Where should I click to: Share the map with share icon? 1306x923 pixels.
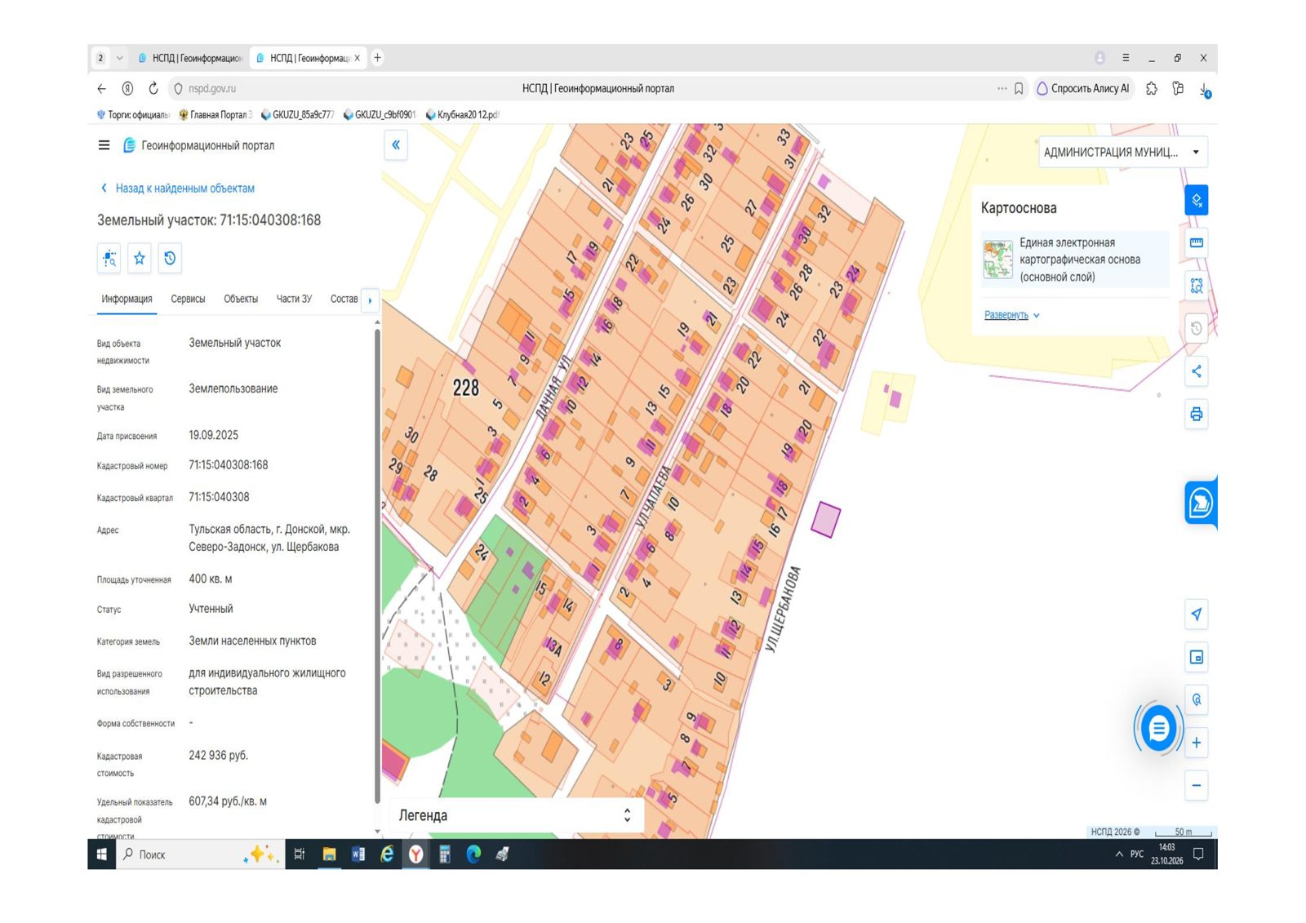click(1197, 371)
